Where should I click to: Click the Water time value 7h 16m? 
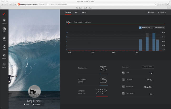tap(148, 87)
